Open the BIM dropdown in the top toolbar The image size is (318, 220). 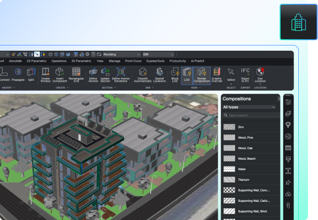click(158, 55)
